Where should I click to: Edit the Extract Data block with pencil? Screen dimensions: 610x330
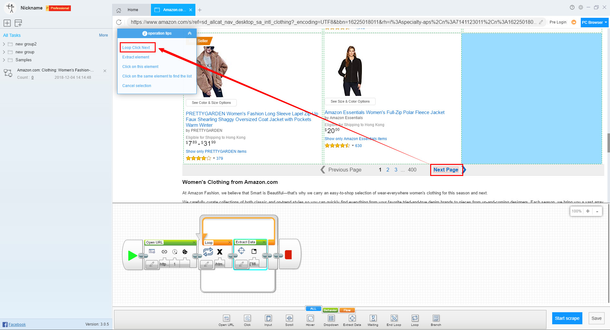pos(241,264)
